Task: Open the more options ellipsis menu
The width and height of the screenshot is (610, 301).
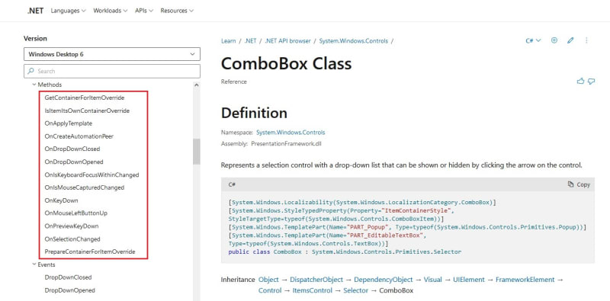Action: point(586,40)
